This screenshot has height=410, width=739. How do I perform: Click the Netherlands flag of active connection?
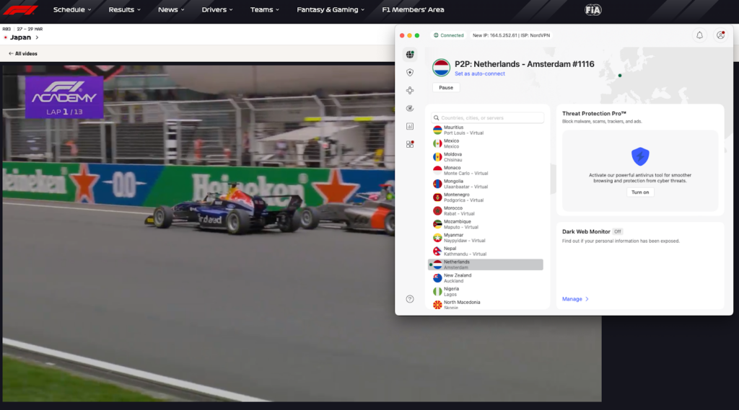tap(441, 68)
